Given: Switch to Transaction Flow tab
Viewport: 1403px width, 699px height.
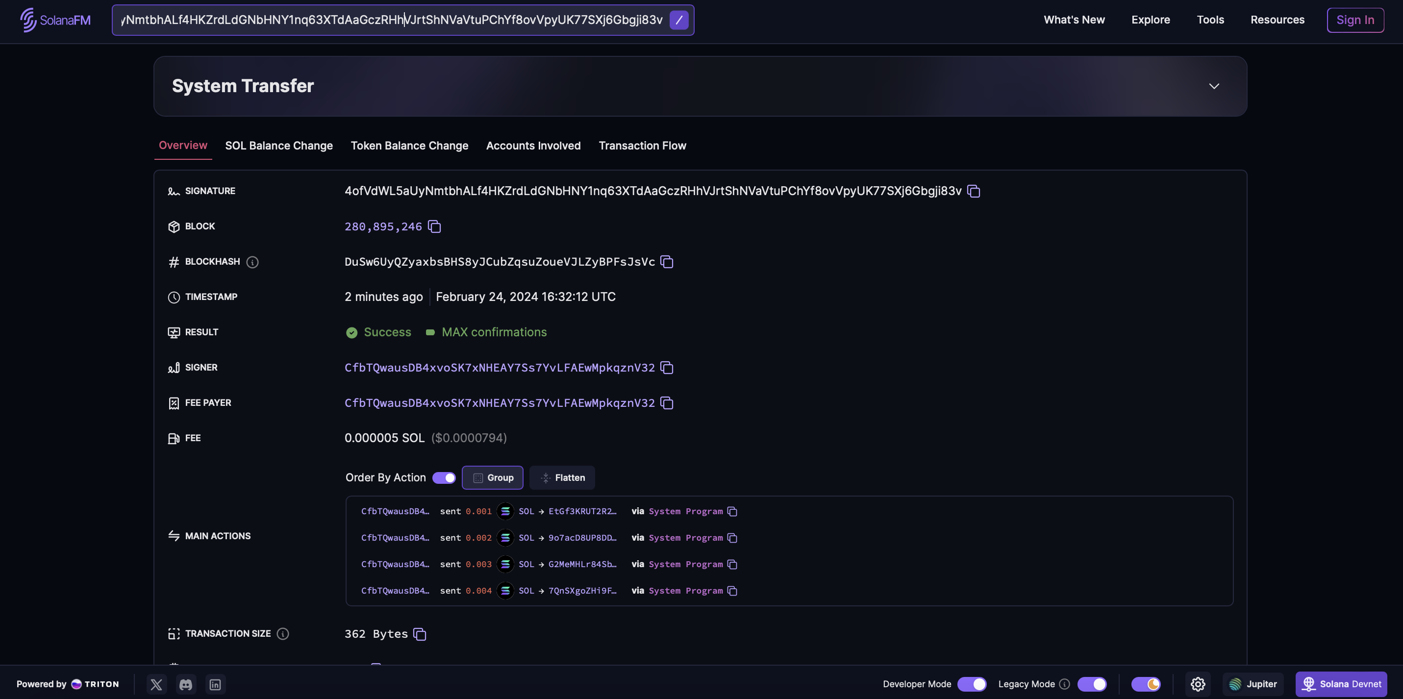Looking at the screenshot, I should pyautogui.click(x=643, y=145).
